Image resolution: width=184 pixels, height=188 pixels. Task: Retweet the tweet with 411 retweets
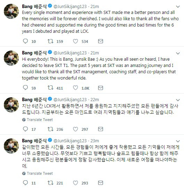point(50,88)
